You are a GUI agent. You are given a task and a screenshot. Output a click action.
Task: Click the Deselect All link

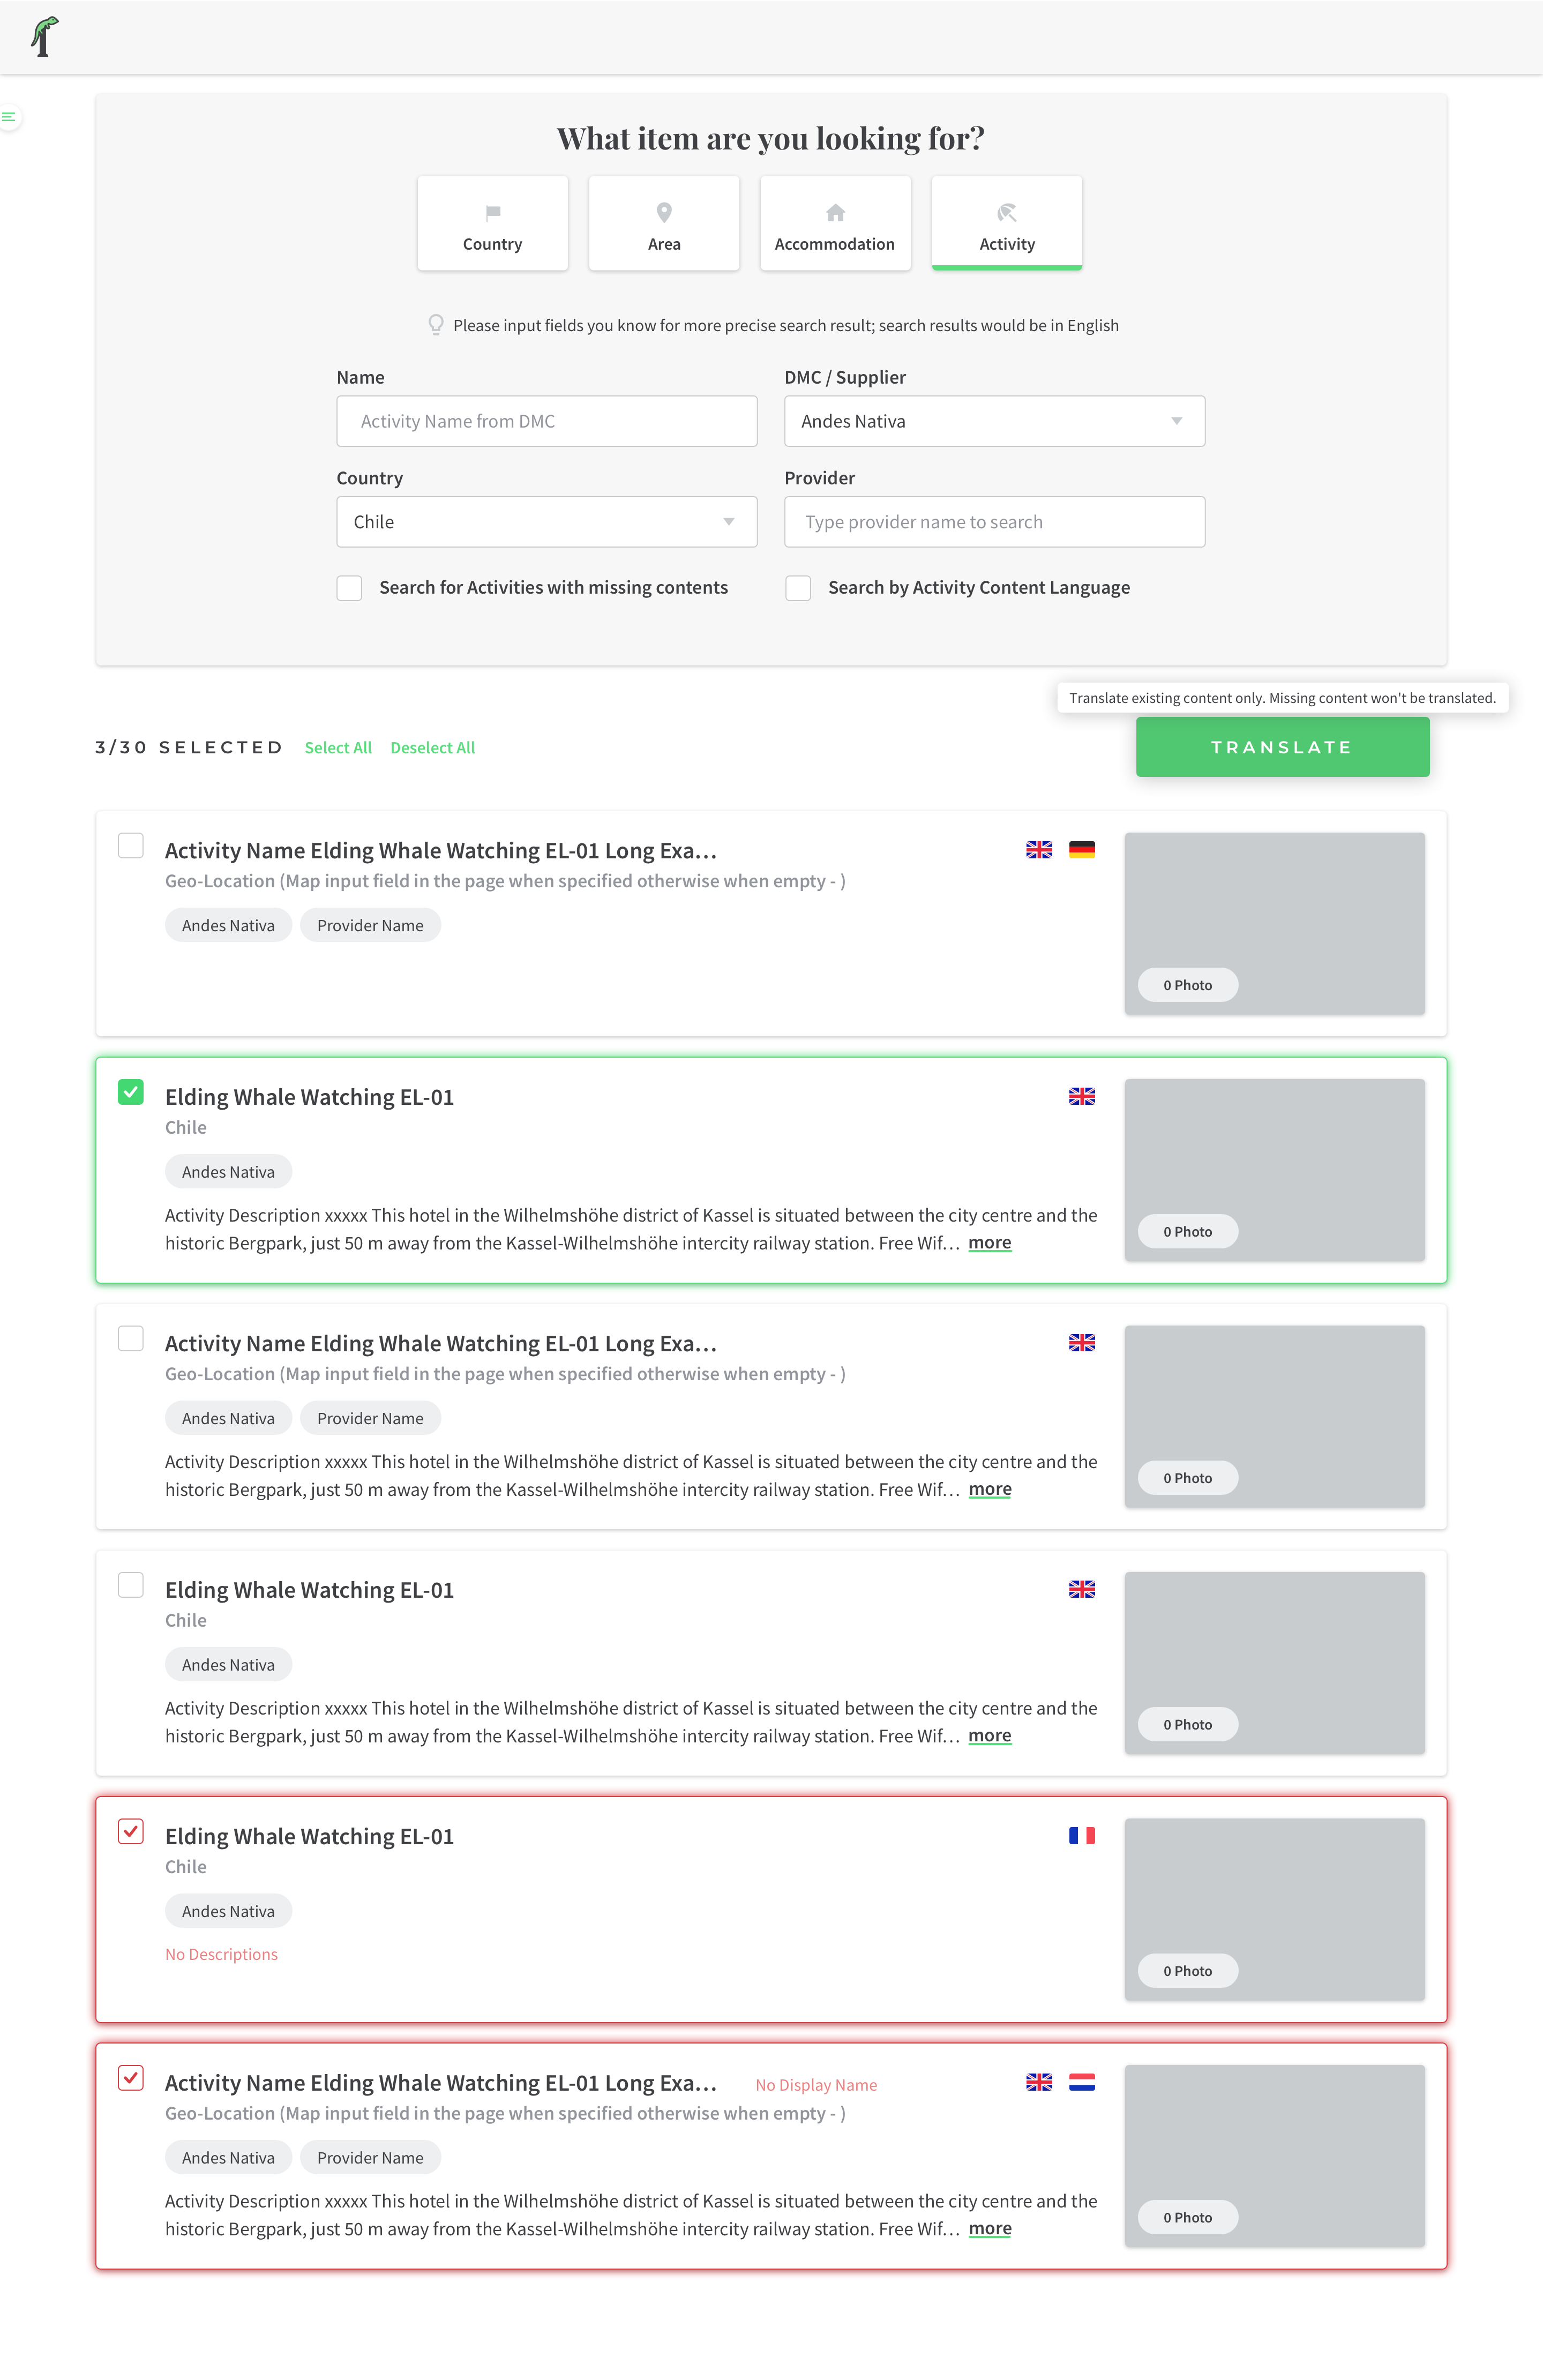(x=432, y=748)
